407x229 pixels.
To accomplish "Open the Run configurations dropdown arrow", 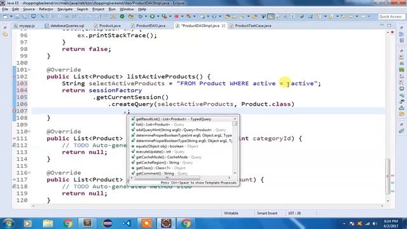I will [158, 17].
